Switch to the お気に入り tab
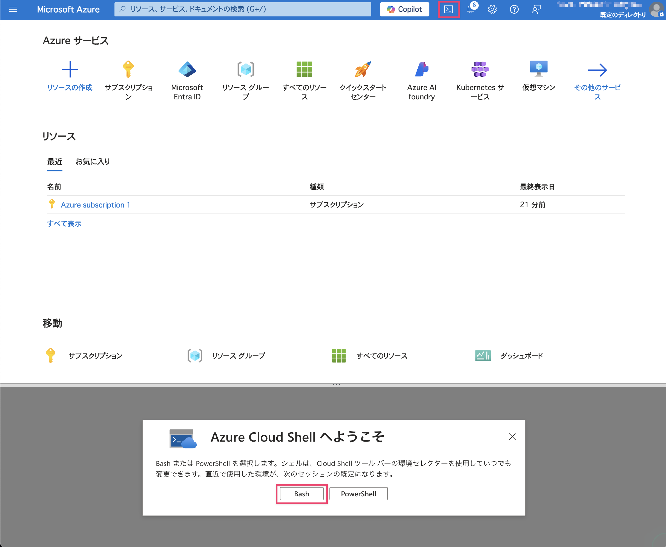This screenshot has width=666, height=547. [93, 162]
